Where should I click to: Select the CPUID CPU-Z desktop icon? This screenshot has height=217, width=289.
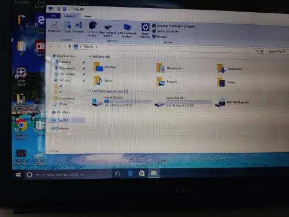[21, 76]
